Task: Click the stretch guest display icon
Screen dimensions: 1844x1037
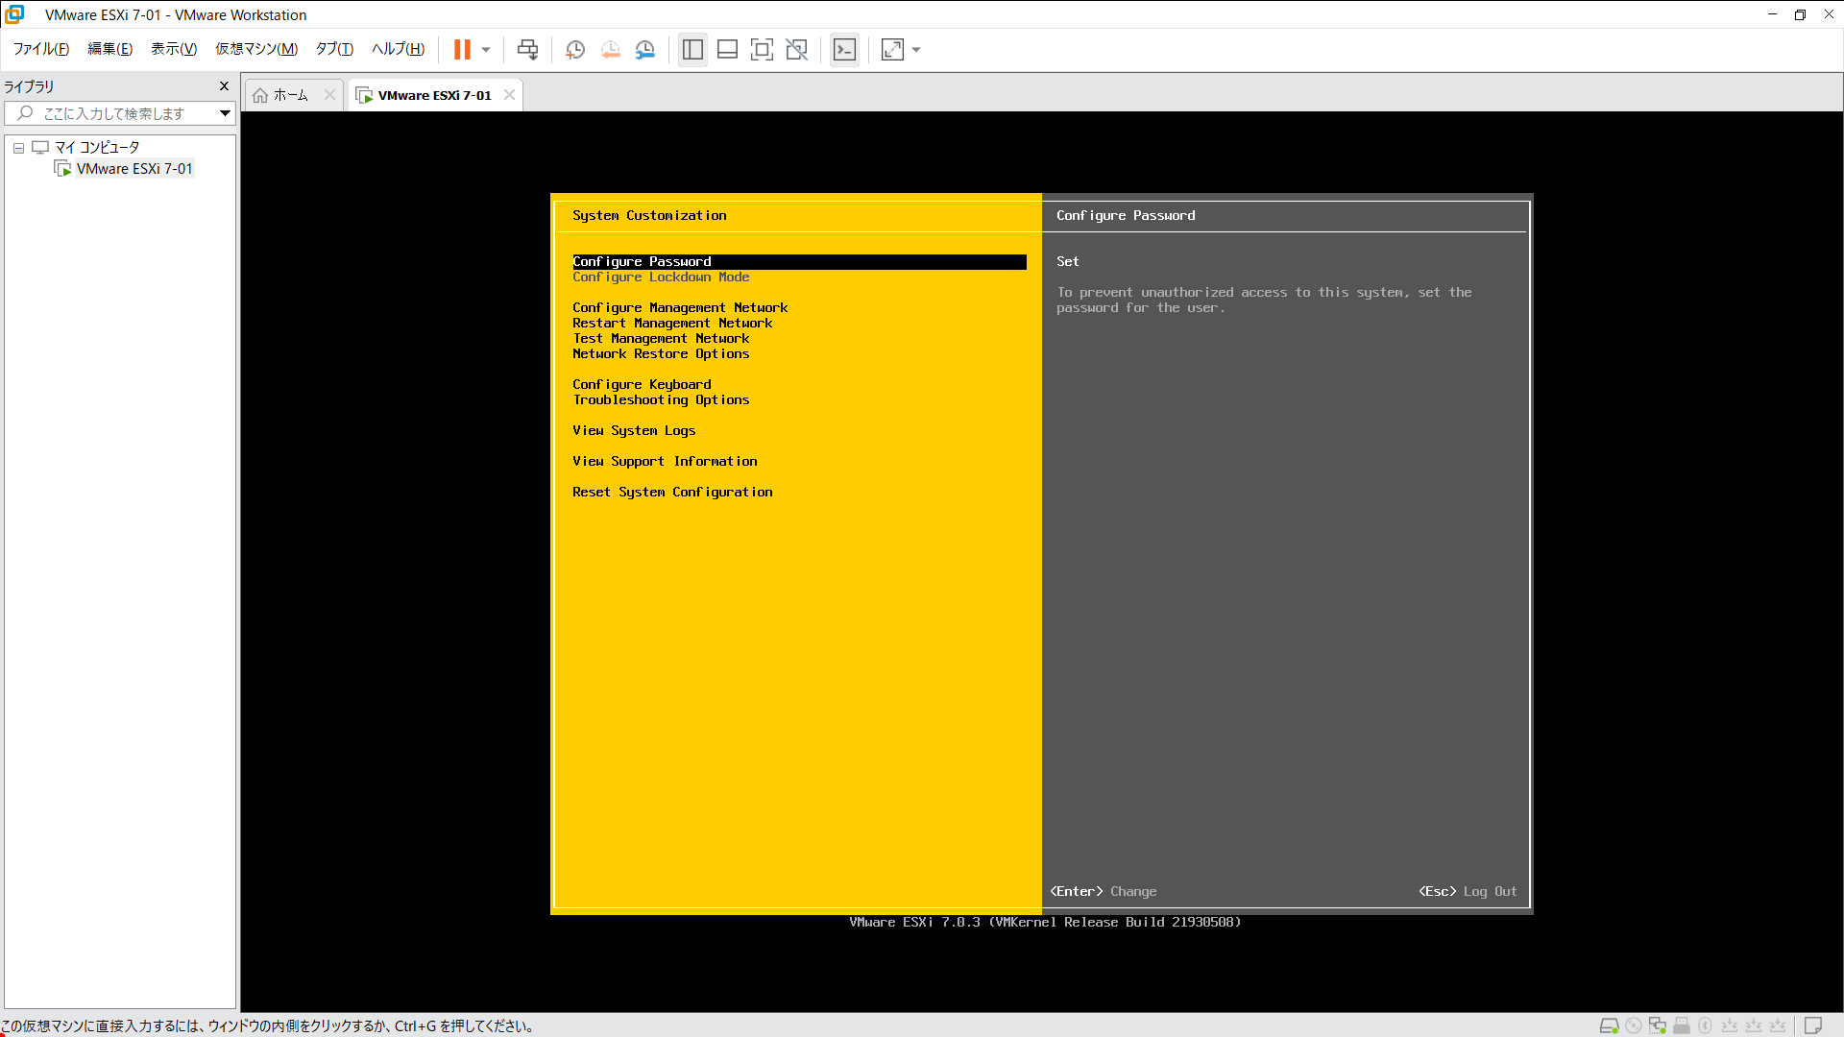Action: pos(892,49)
